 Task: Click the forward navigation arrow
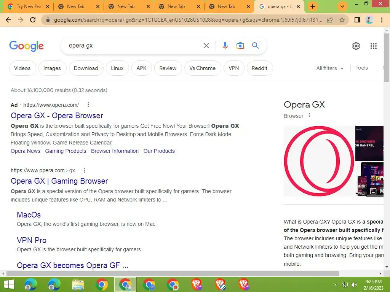pyautogui.click(x=21, y=20)
